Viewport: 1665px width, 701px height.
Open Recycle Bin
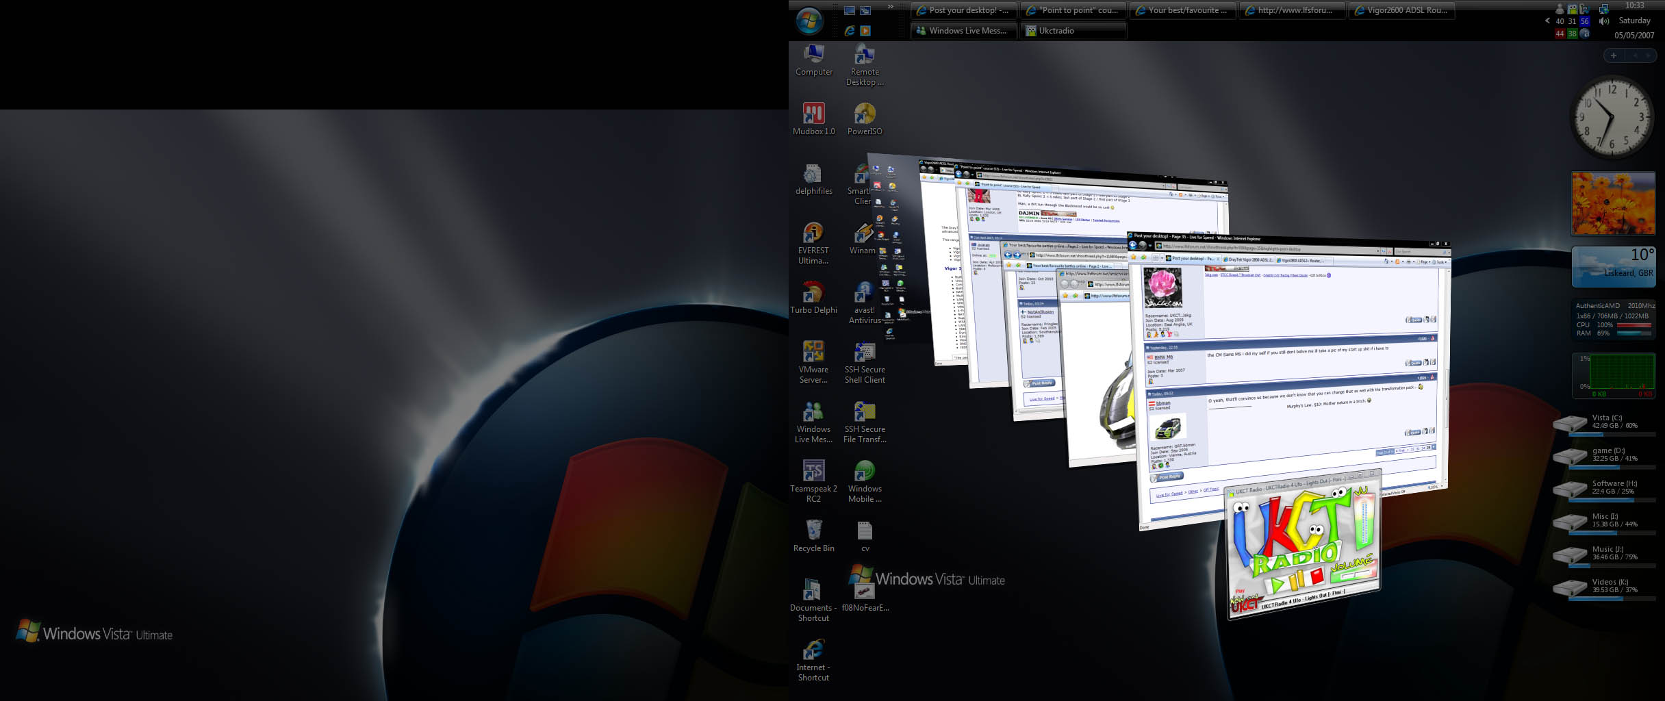tap(813, 537)
